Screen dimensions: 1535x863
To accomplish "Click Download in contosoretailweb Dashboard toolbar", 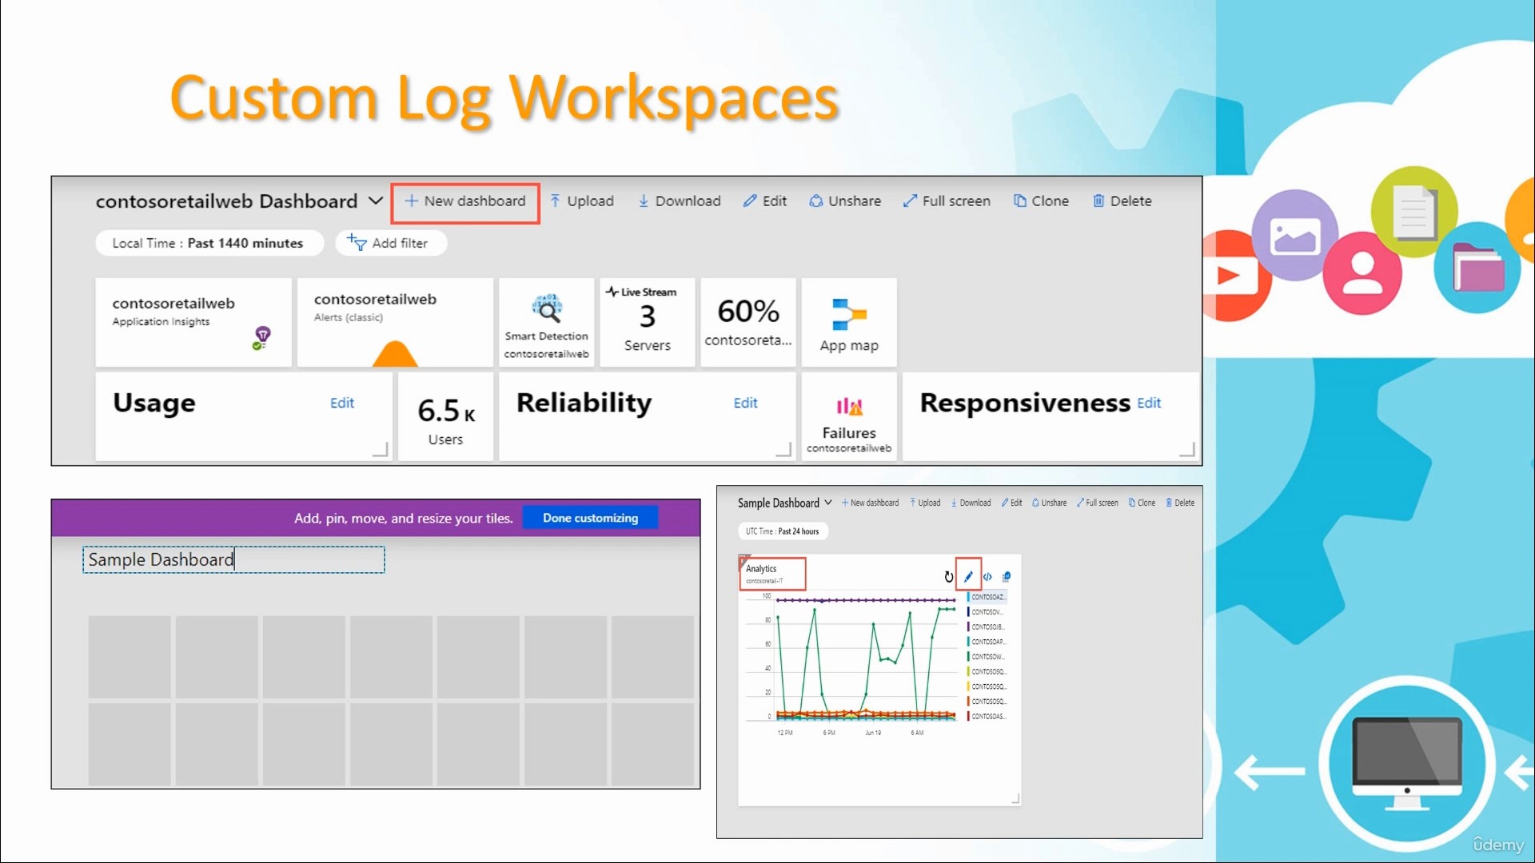I will pyautogui.click(x=679, y=201).
